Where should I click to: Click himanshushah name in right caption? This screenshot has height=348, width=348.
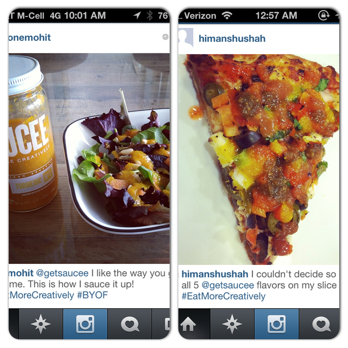click(x=215, y=274)
